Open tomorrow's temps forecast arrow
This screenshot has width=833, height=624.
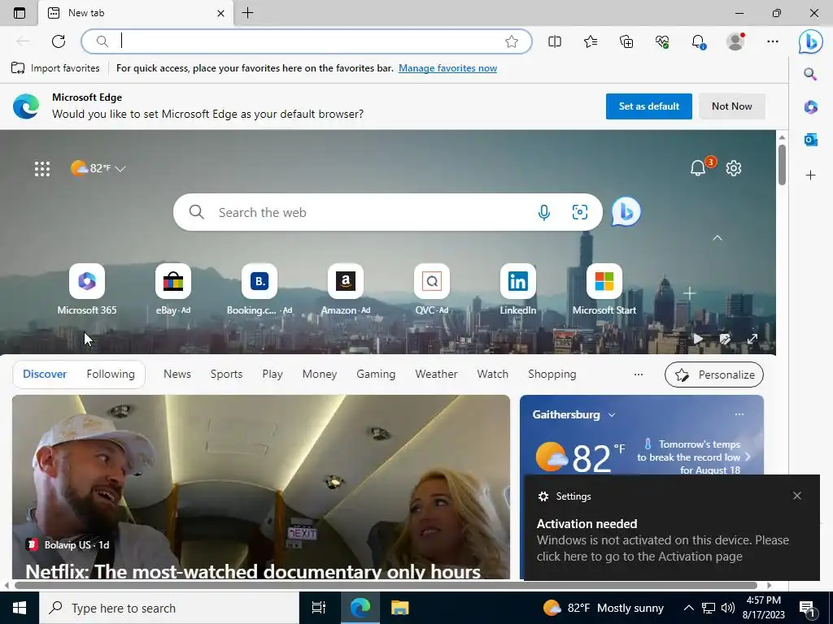[x=748, y=457]
